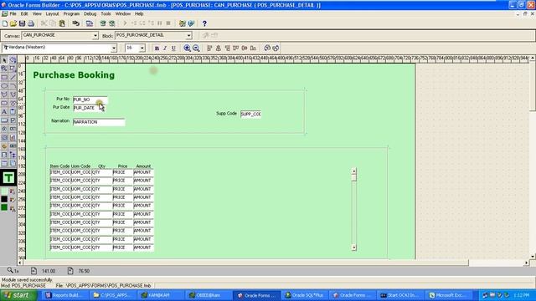Click the detail block scrollbar down arrow
536x301 pixels.
click(x=353, y=247)
